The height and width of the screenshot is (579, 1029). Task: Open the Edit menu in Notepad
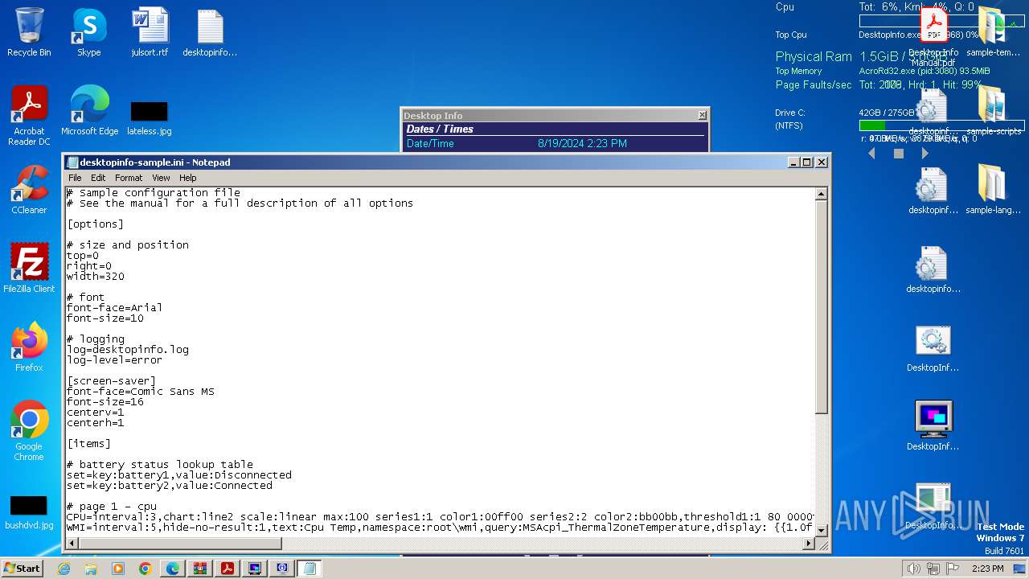98,178
